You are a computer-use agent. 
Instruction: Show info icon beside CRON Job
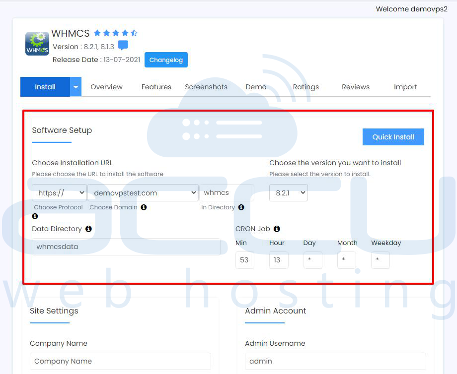coord(277,229)
